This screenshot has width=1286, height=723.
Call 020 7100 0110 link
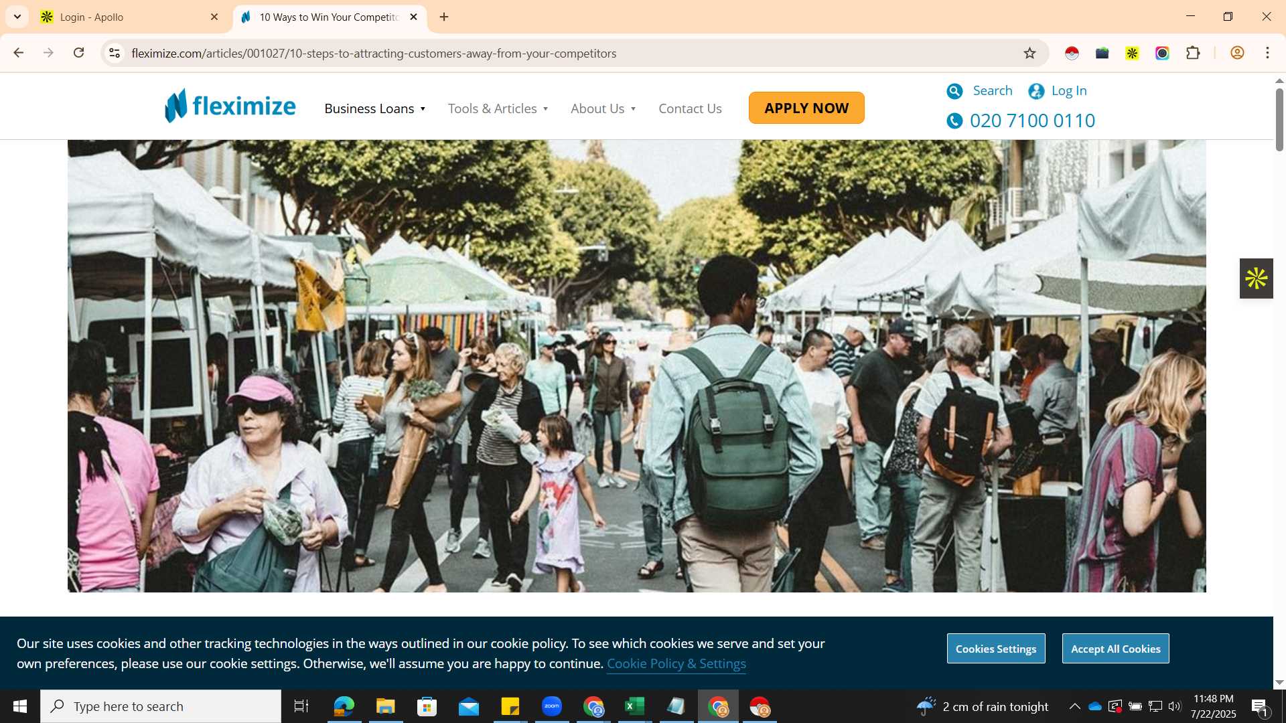tap(1032, 120)
